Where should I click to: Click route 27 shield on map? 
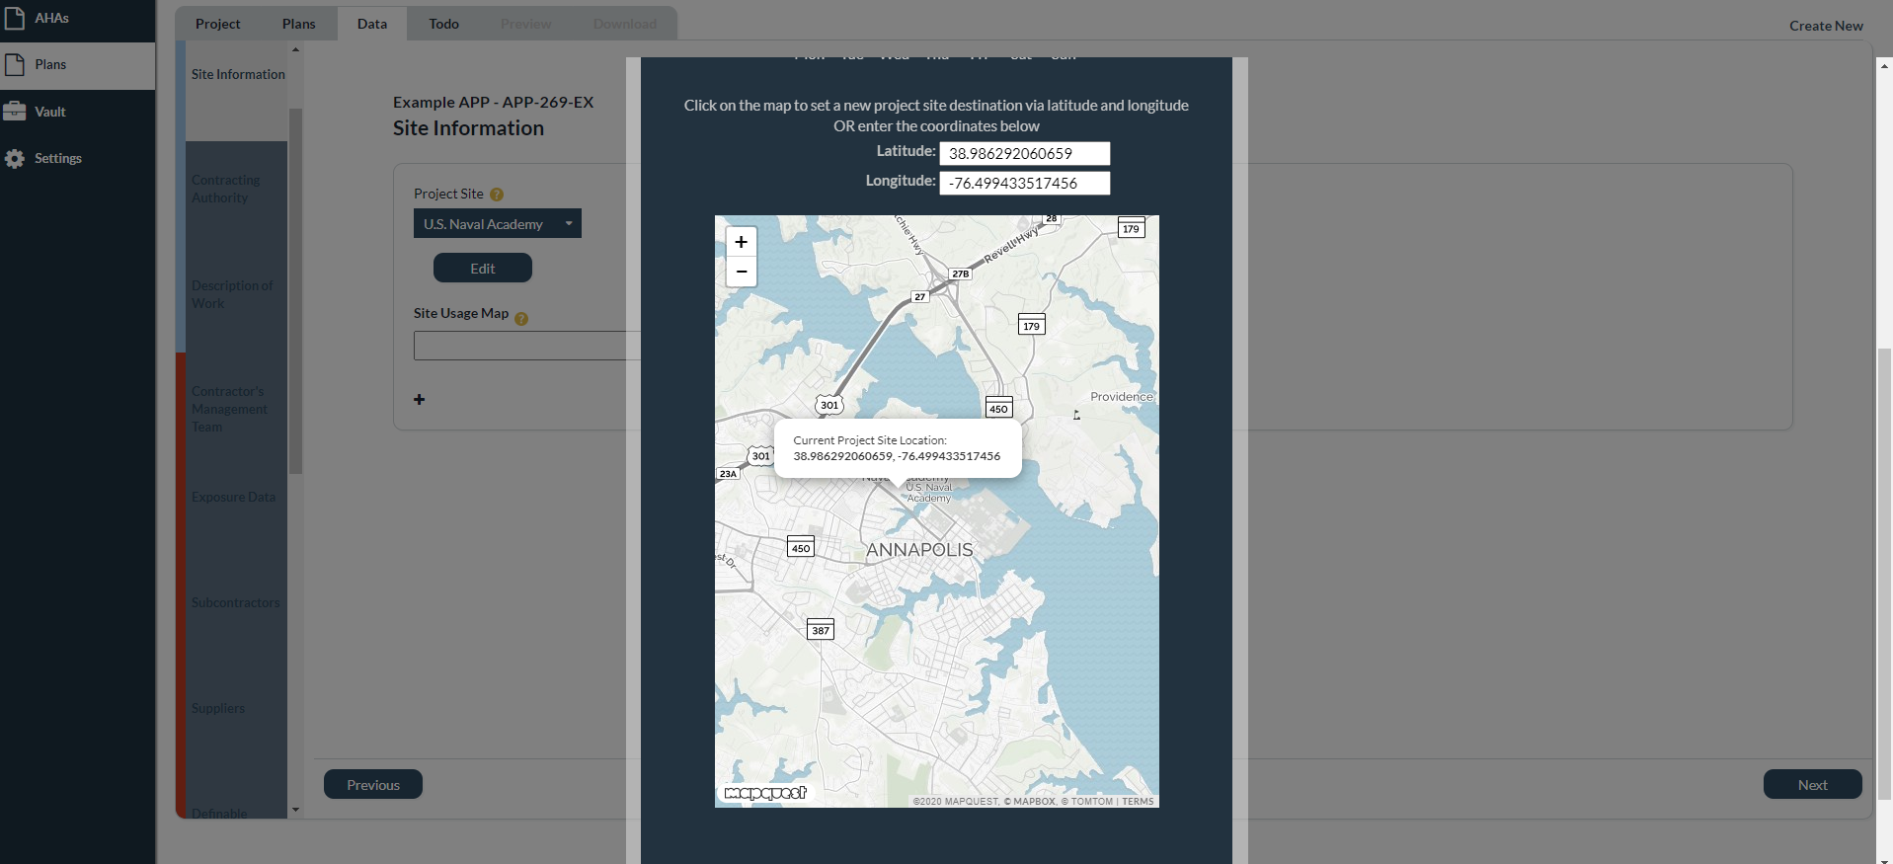point(920,296)
